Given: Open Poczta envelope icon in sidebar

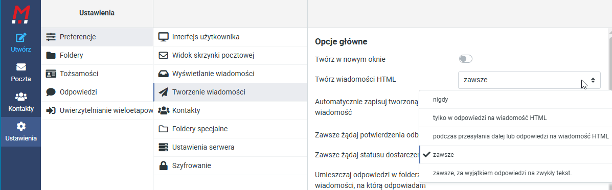Looking at the screenshot, I should pos(20,67).
